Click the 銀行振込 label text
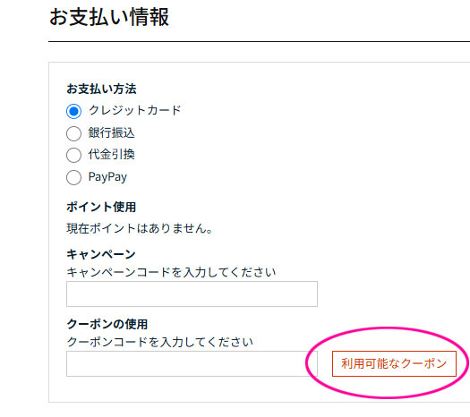This screenshot has width=470, height=417. pyautogui.click(x=112, y=132)
